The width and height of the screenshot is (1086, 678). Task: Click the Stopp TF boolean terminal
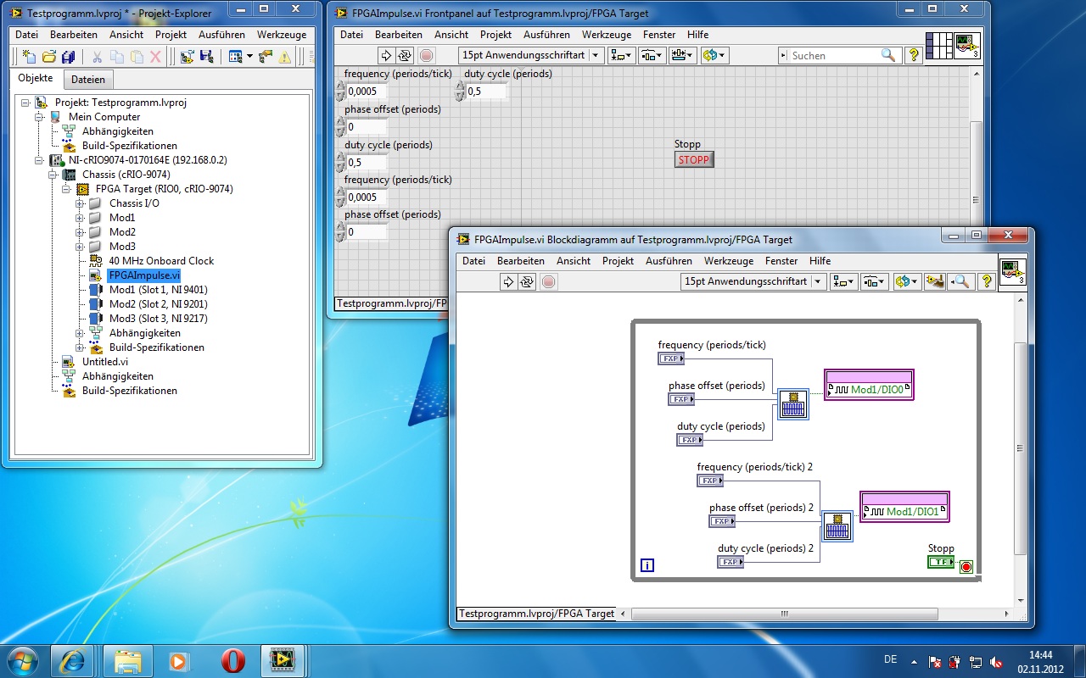940,562
